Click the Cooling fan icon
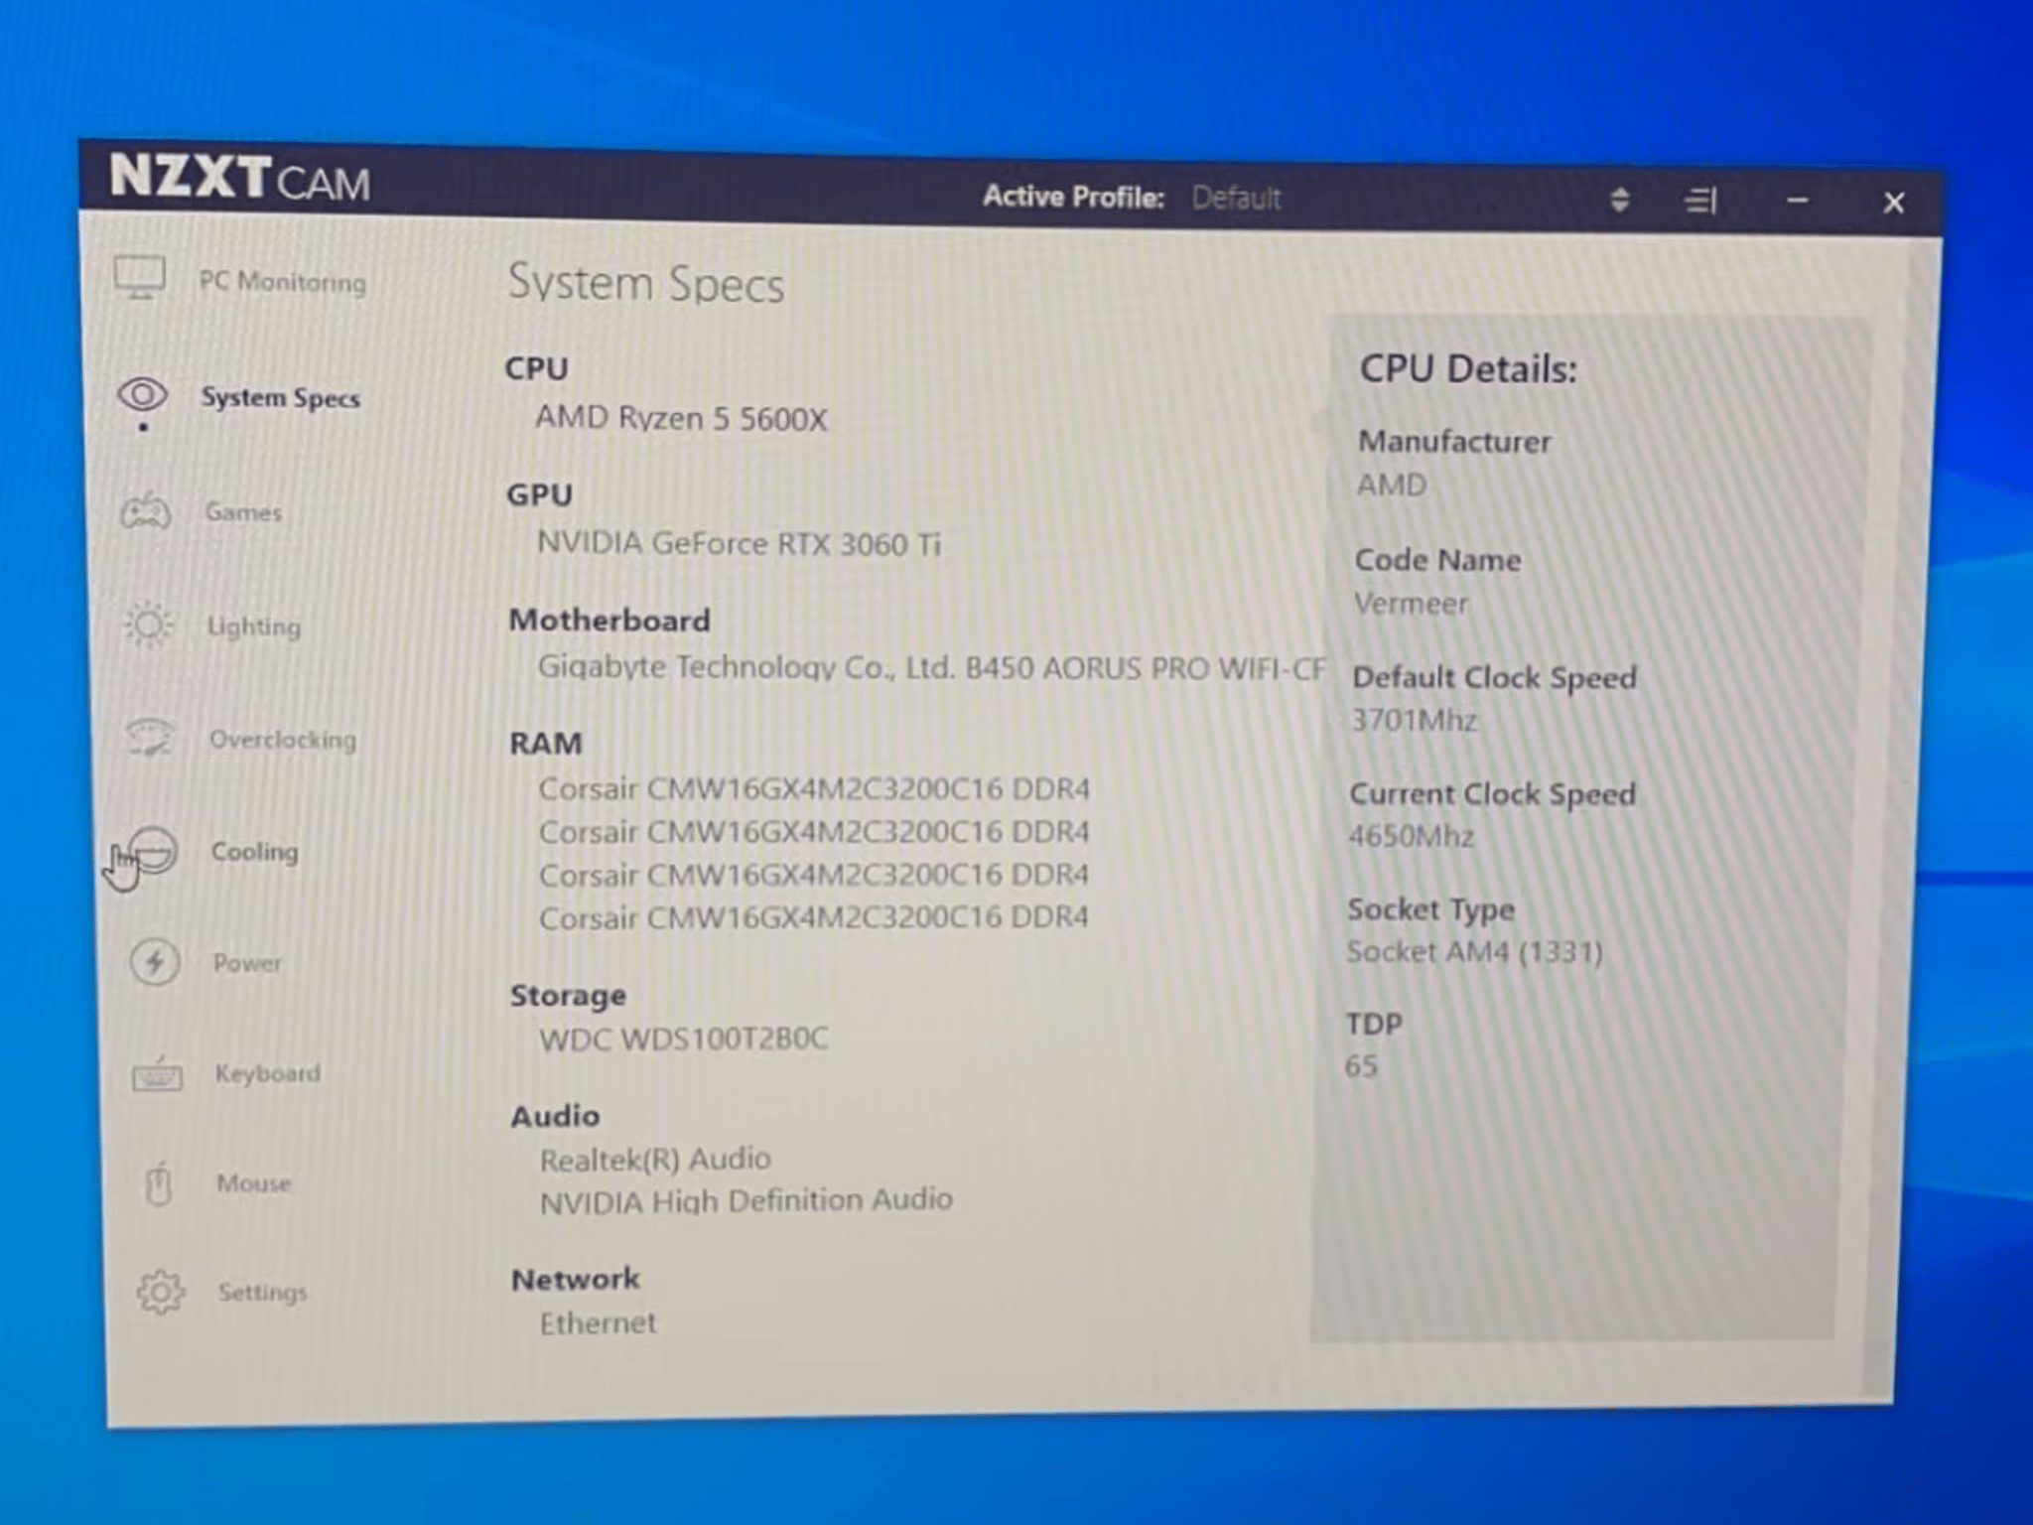 point(153,851)
